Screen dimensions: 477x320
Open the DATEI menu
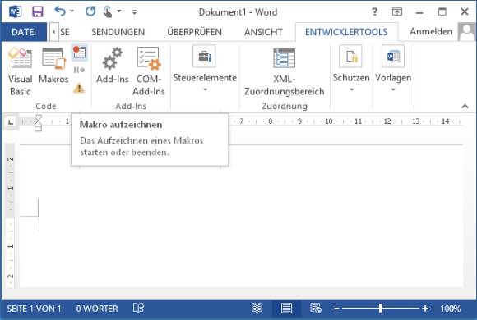pyautogui.click(x=24, y=32)
